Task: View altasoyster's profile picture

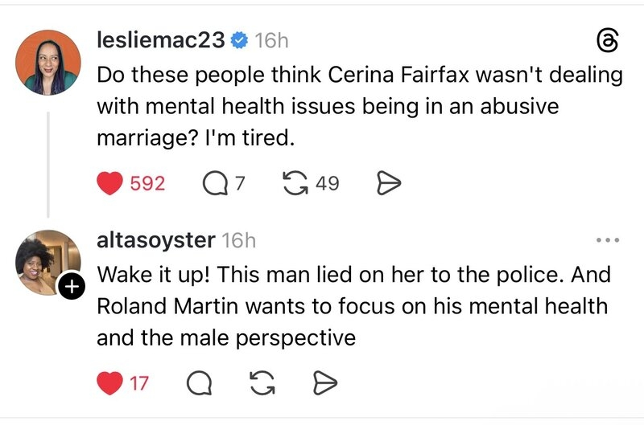Action: pos(46,262)
